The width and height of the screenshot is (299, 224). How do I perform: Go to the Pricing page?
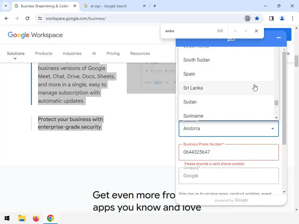(x=113, y=54)
